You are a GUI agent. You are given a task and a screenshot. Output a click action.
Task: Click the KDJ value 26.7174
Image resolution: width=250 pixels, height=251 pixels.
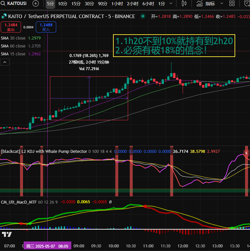coord(181,152)
